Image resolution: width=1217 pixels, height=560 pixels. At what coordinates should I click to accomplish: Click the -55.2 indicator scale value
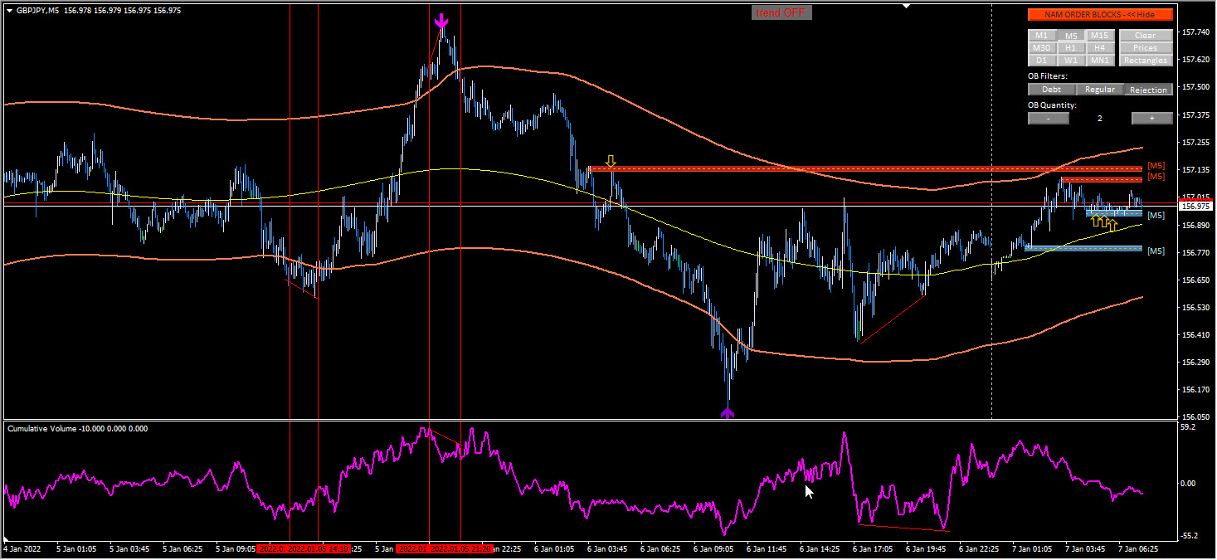point(1190,536)
